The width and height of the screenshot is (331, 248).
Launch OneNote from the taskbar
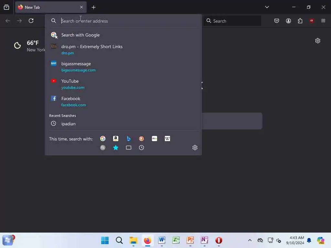(204, 240)
